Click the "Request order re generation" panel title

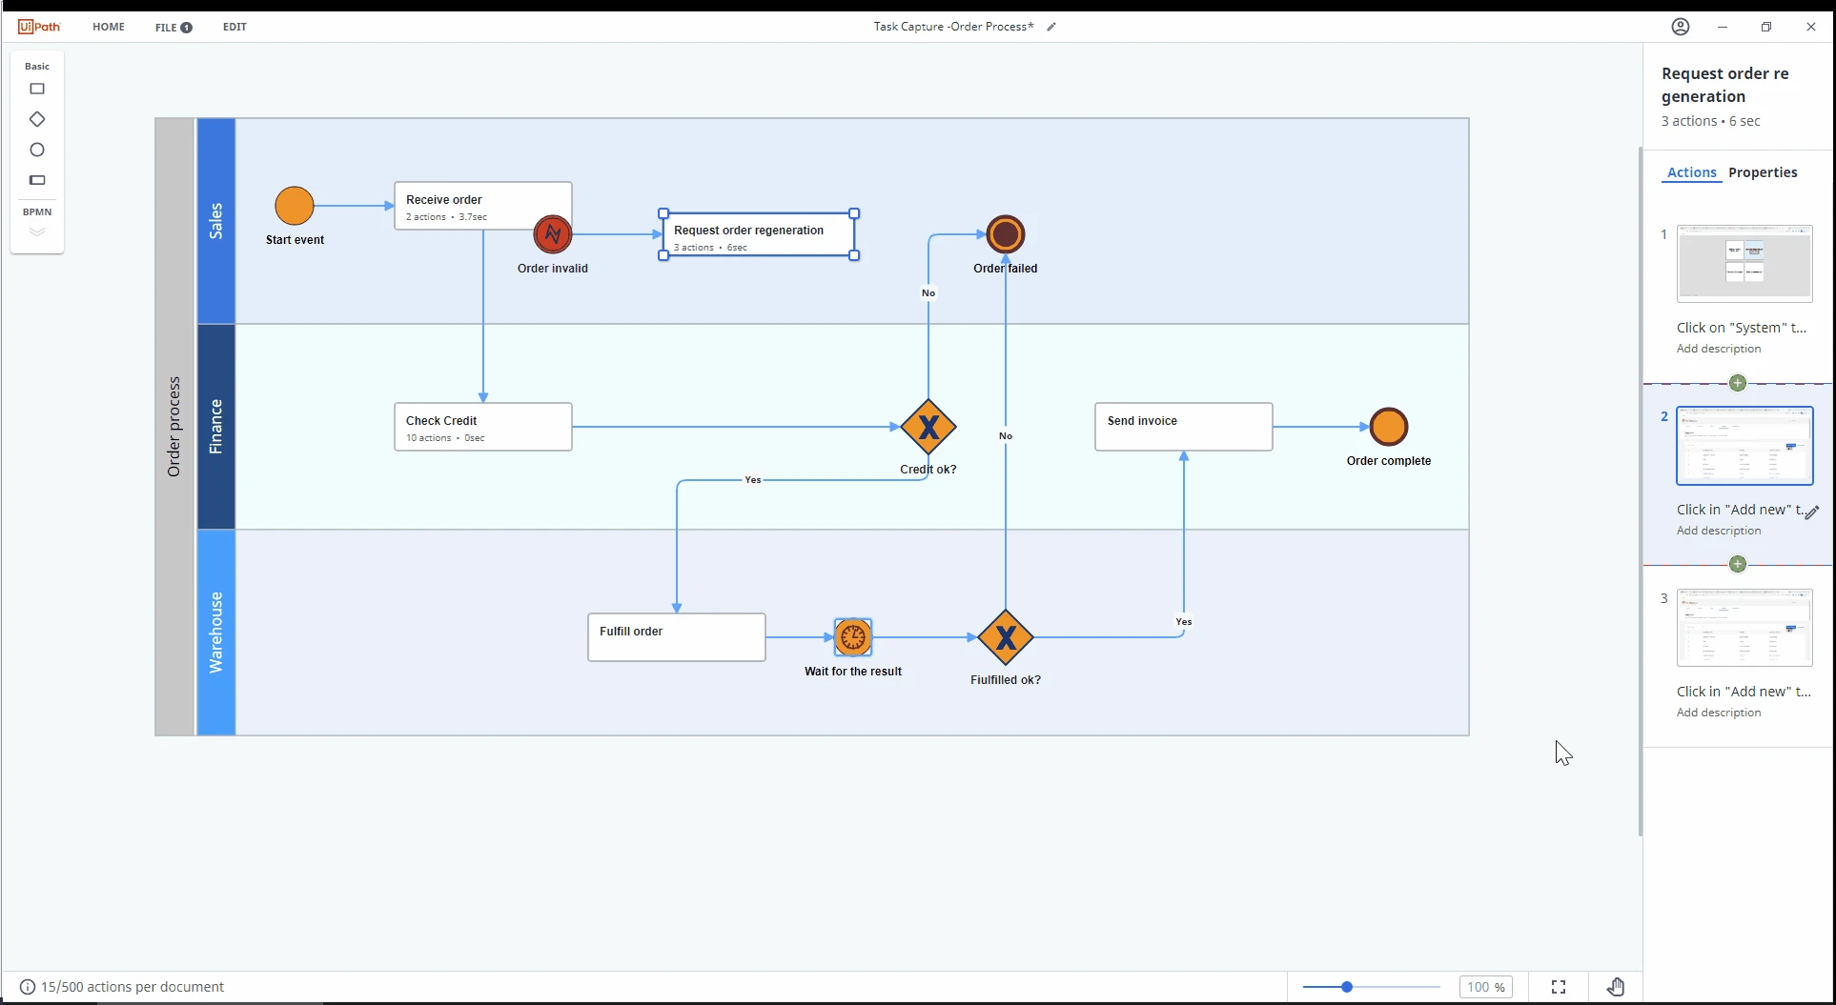point(1725,85)
